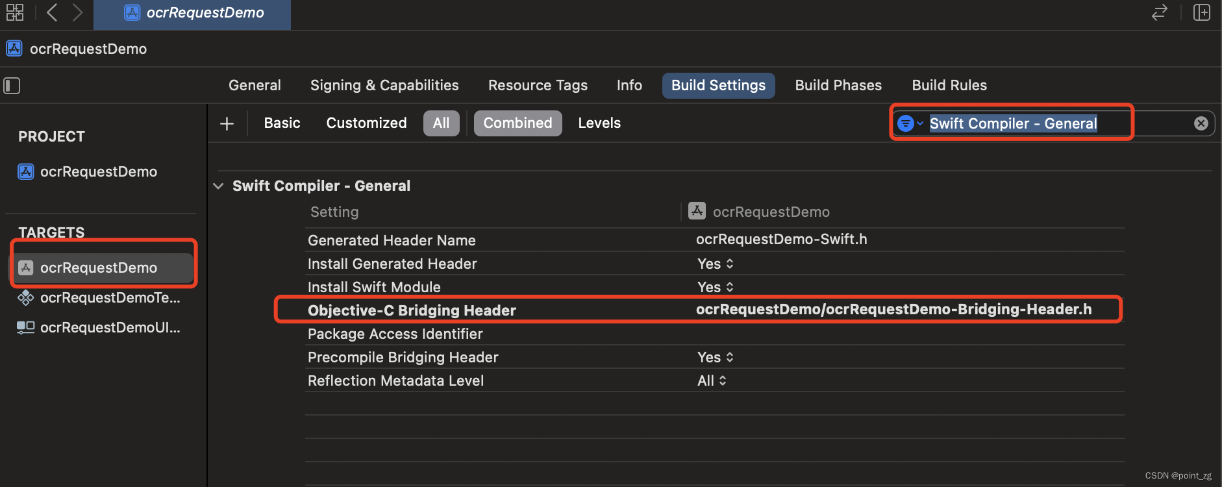Screen dimensions: 1222x487
Task: Open the Signing & Capabilities tab
Action: pyautogui.click(x=384, y=86)
